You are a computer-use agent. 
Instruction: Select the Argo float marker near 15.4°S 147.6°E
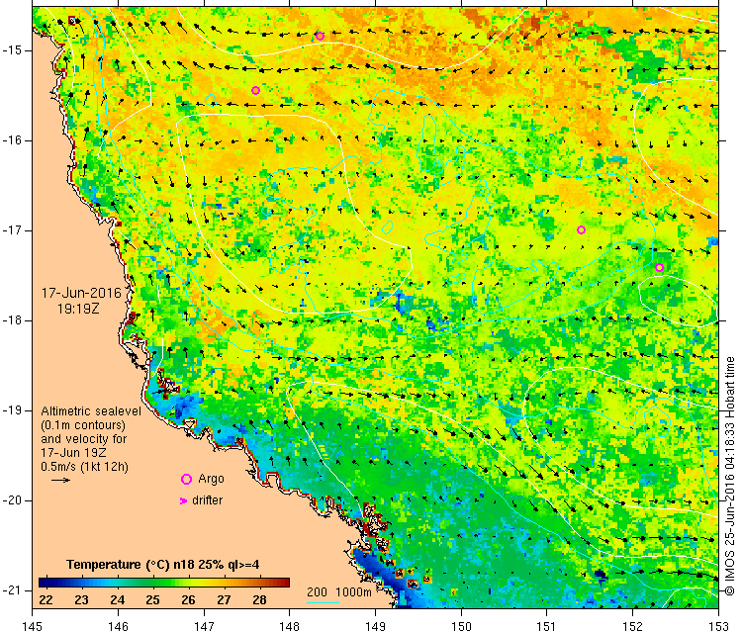[255, 90]
